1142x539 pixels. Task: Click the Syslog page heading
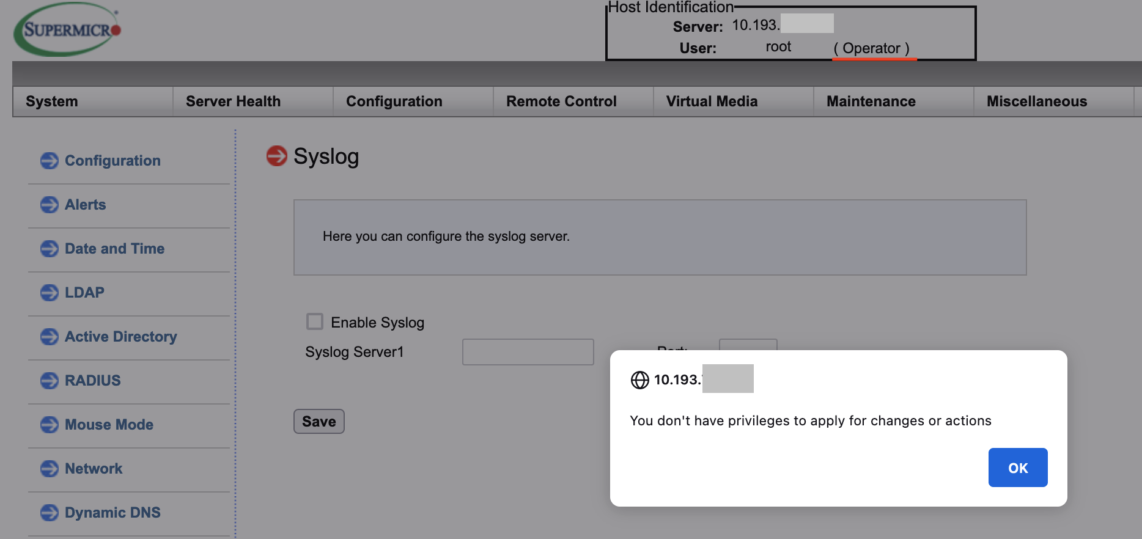[x=326, y=156]
